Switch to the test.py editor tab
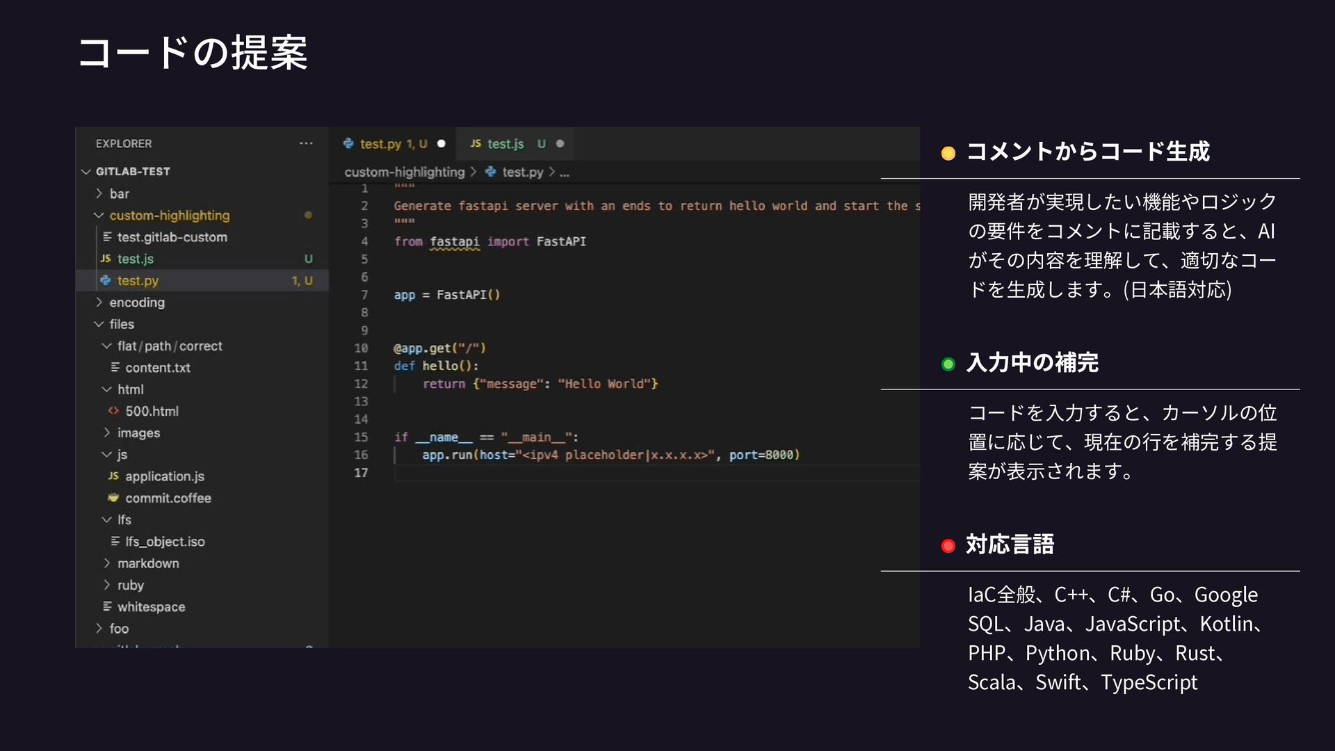This screenshot has width=1335, height=751. coord(380,144)
